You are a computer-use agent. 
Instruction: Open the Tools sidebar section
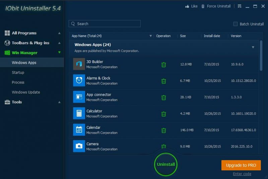pyautogui.click(x=17, y=102)
